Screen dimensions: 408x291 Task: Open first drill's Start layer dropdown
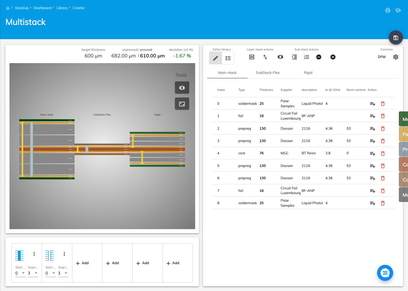click(x=21, y=273)
